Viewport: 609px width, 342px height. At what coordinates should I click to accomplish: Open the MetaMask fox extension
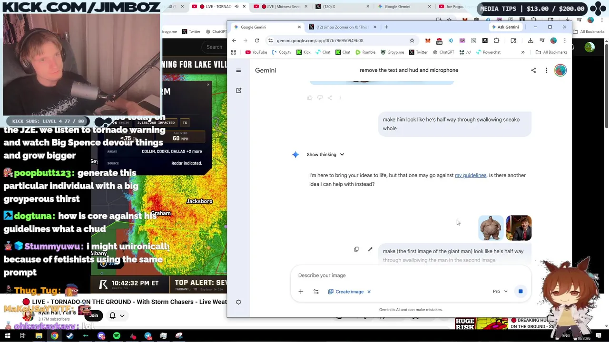[x=428, y=40]
